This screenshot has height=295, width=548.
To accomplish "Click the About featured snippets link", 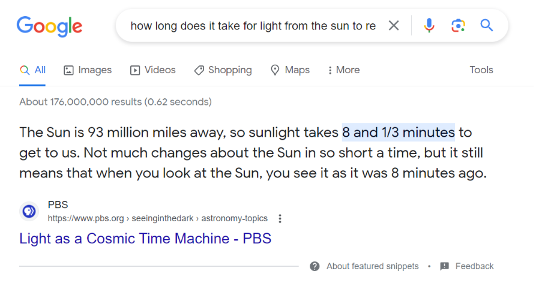I will click(372, 266).
